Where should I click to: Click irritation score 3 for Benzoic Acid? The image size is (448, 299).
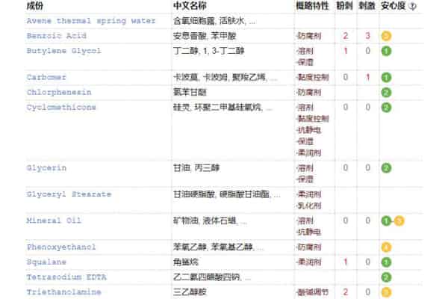click(x=367, y=36)
